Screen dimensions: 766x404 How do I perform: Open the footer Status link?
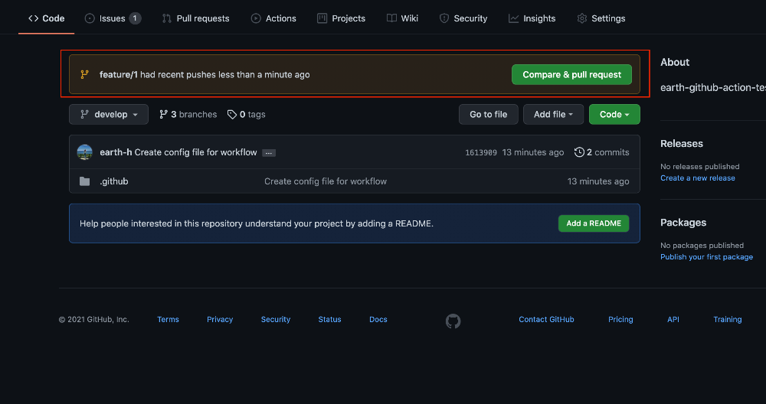point(329,320)
